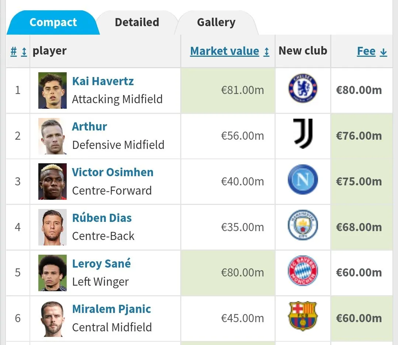
Task: Click Leroy Sané's player photo
Action: click(x=52, y=273)
